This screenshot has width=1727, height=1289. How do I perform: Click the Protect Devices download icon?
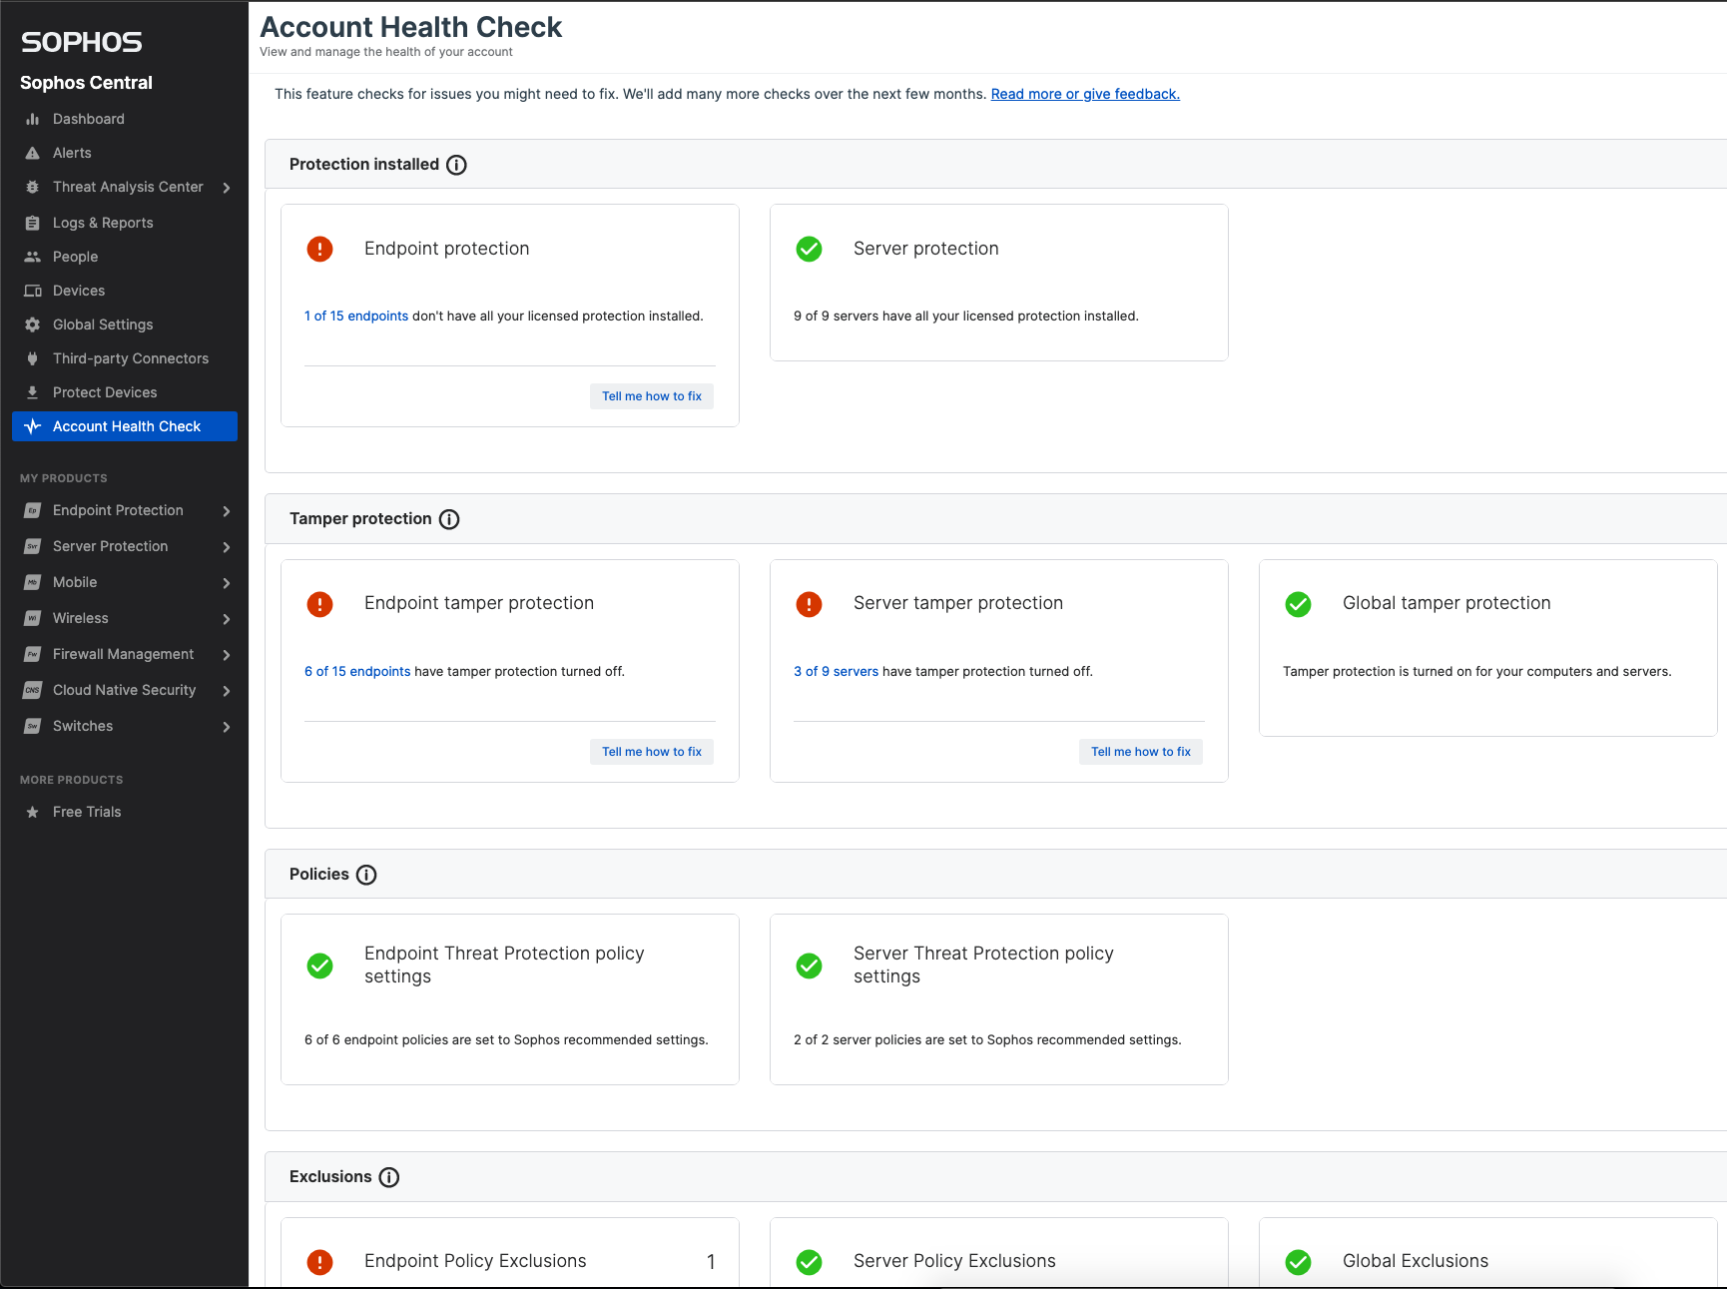click(x=32, y=392)
